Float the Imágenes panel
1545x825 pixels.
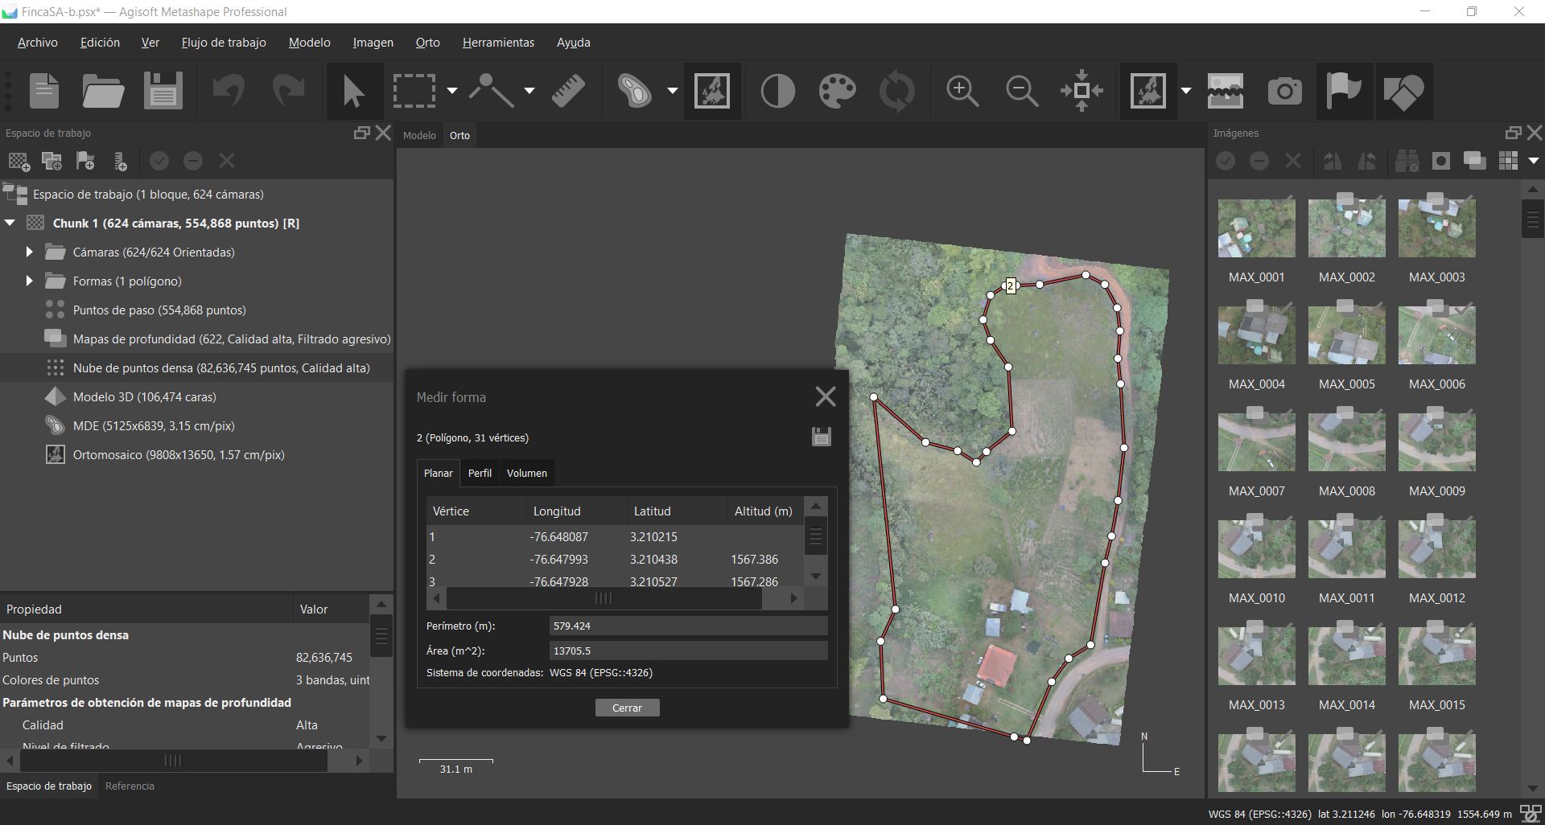tap(1514, 133)
